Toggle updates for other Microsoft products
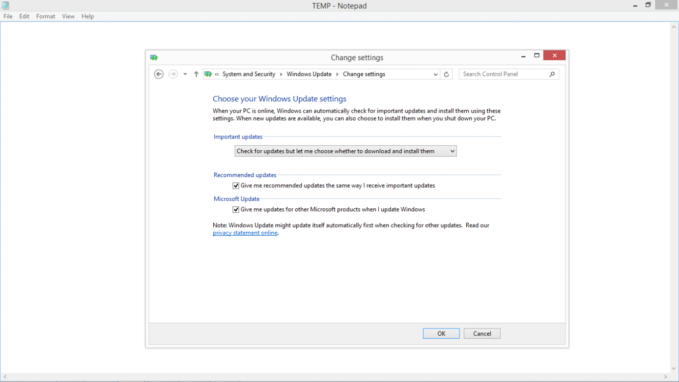679x382 pixels. point(236,210)
